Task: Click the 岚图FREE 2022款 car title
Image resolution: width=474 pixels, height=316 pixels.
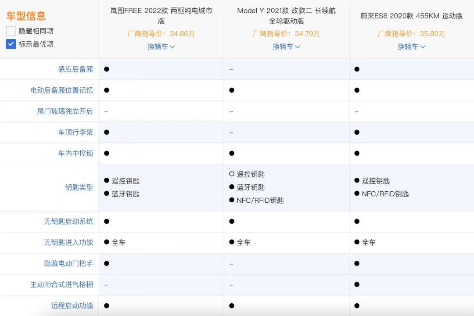Action: pyautogui.click(x=161, y=16)
